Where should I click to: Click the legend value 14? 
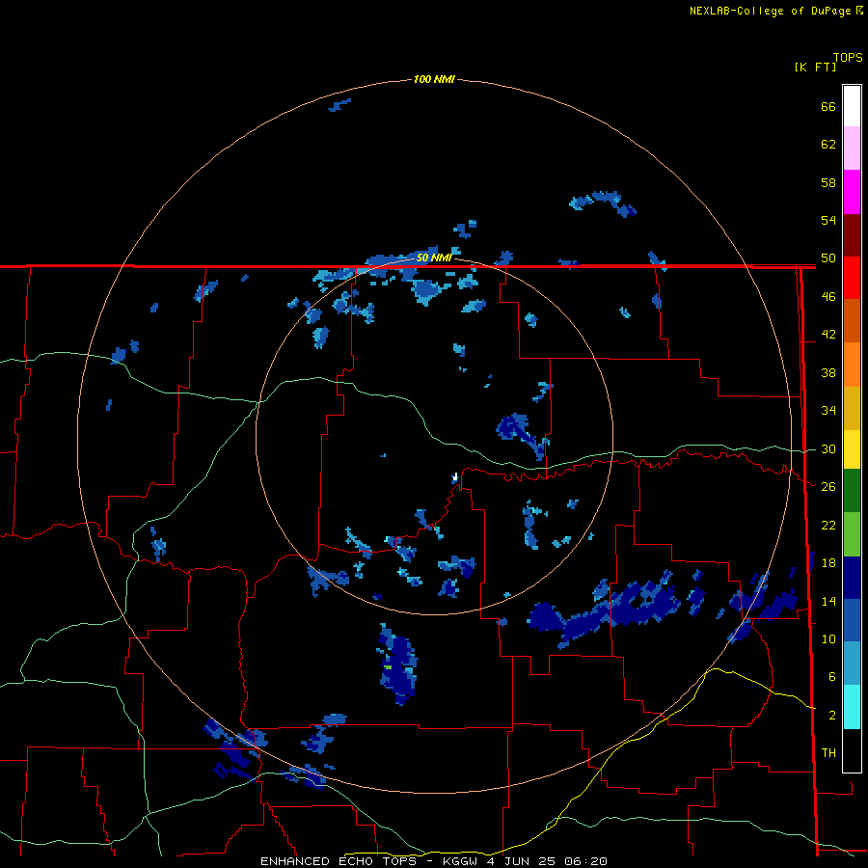(x=828, y=601)
